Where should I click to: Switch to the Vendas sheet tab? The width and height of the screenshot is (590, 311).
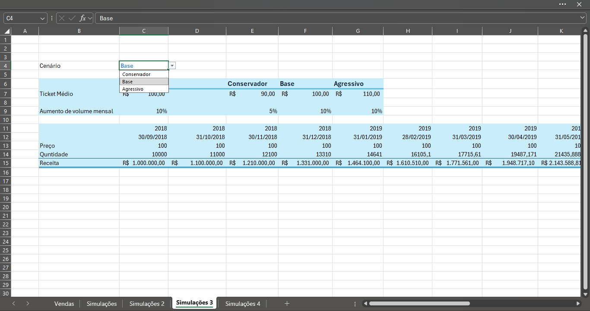64,304
